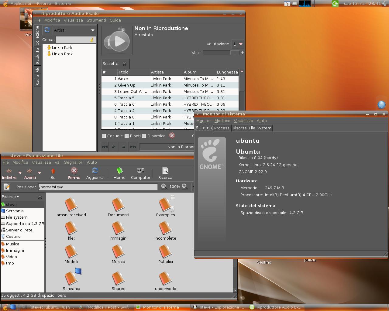Screen dimensions: 389x311
Task: Click the play button in Exaile controls
Action: (x=113, y=147)
